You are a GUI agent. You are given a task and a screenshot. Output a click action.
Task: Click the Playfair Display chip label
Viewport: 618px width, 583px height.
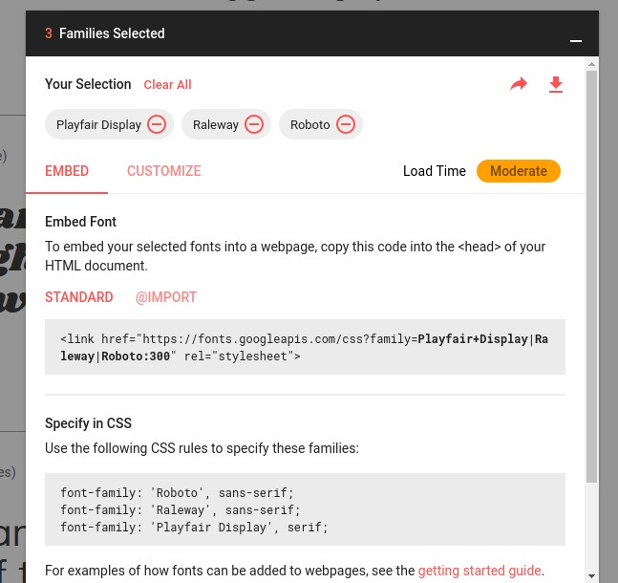[98, 124]
